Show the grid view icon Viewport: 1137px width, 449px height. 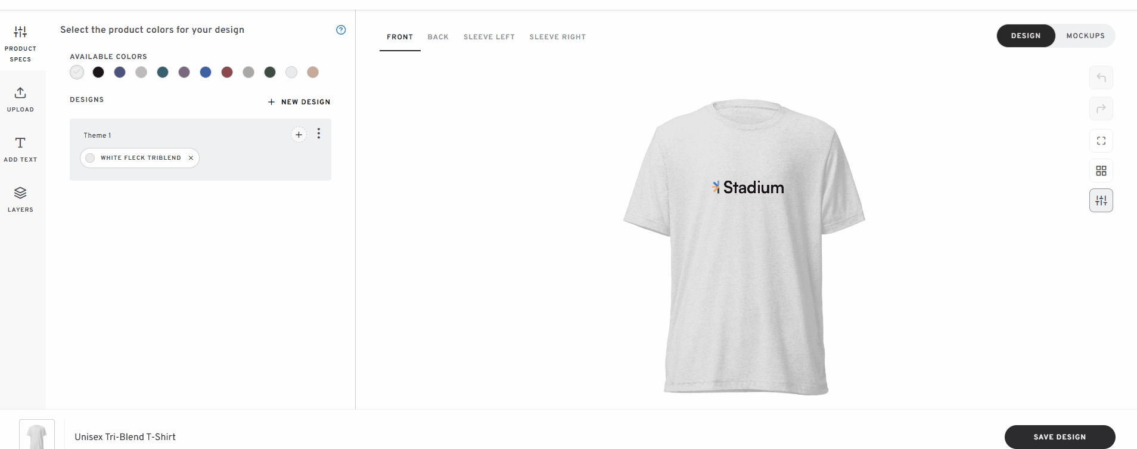(x=1101, y=171)
